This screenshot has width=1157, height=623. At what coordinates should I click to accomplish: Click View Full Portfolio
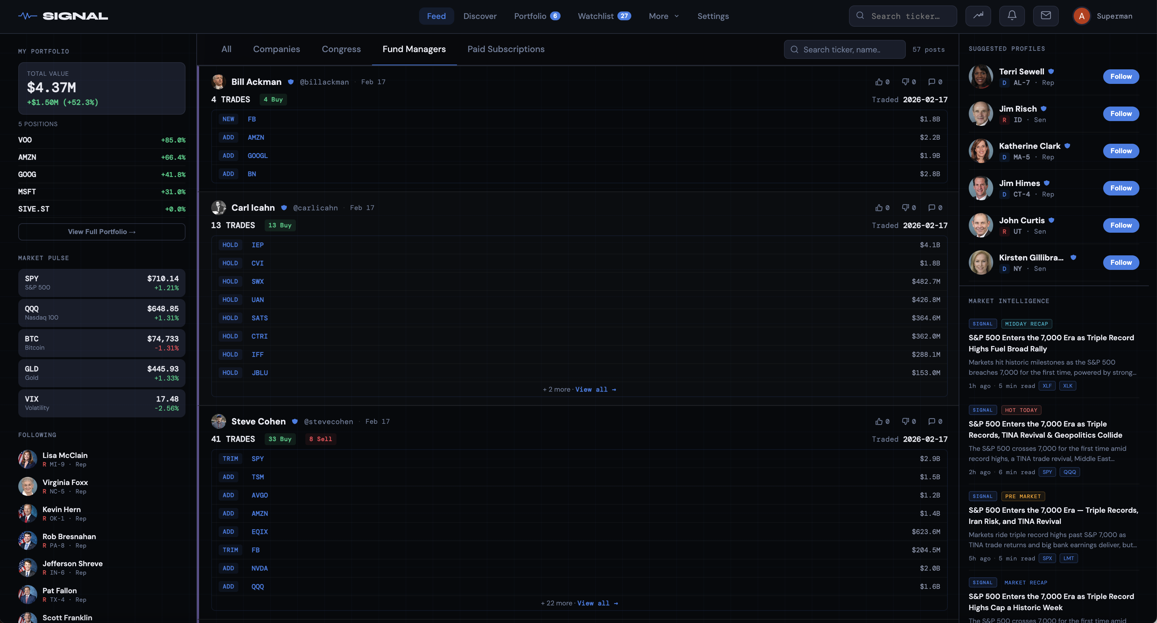[102, 232]
